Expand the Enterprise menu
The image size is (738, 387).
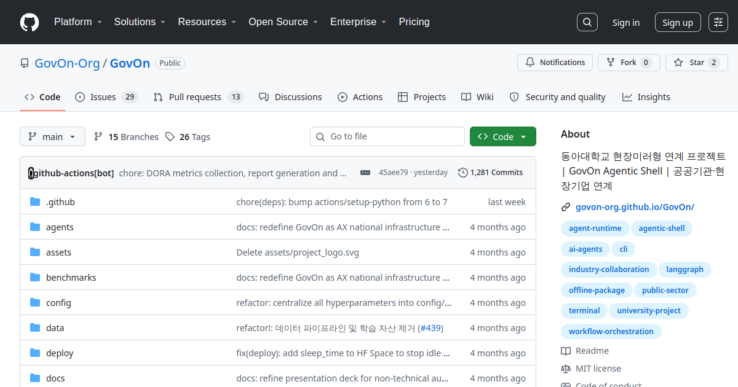point(358,22)
